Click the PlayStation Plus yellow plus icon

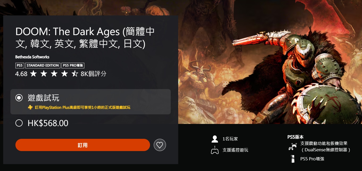(30, 107)
